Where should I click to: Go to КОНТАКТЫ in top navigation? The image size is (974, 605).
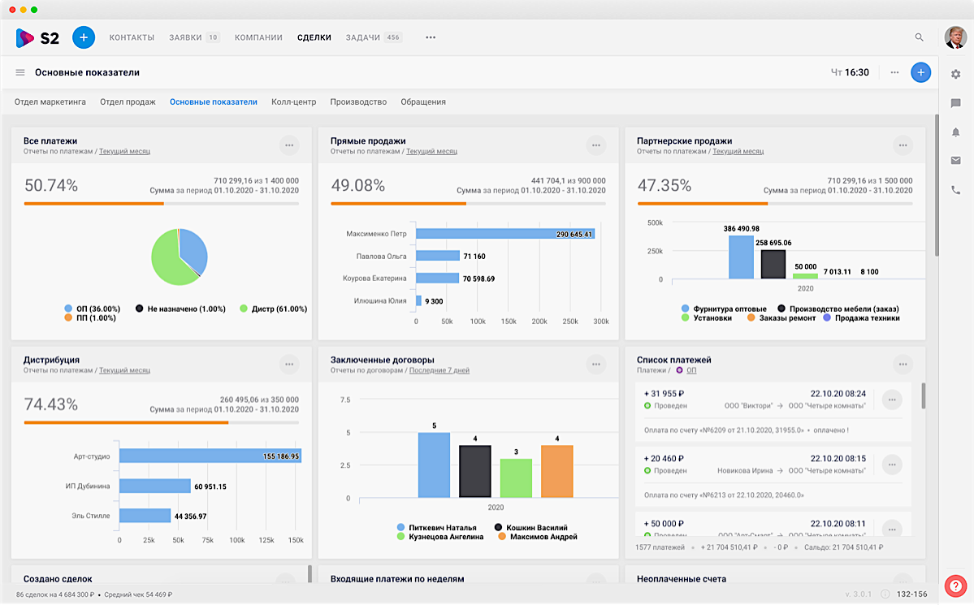132,37
